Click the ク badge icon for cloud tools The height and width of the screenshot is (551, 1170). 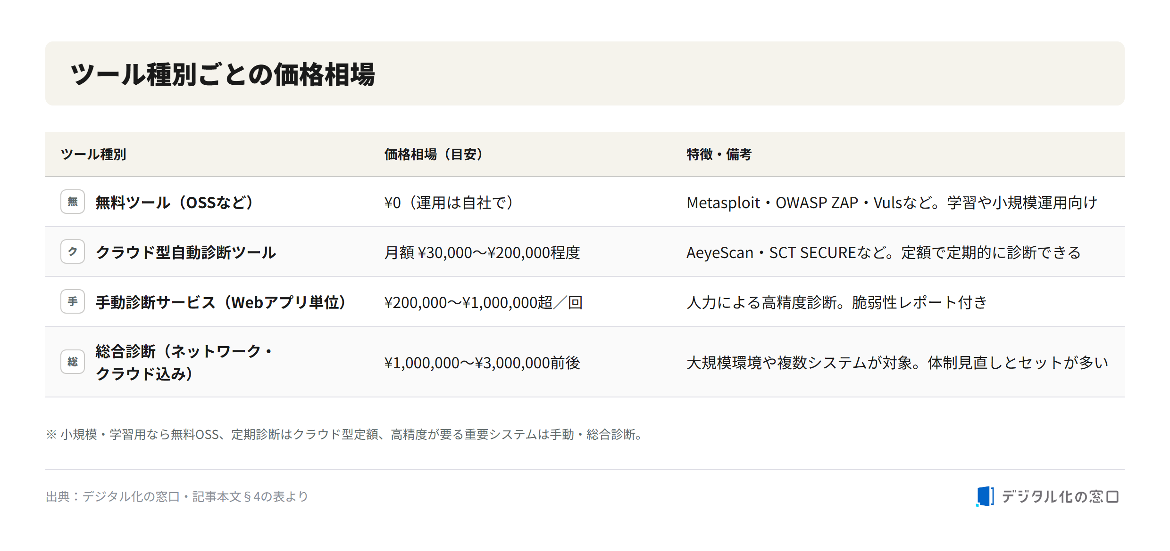pyautogui.click(x=73, y=251)
